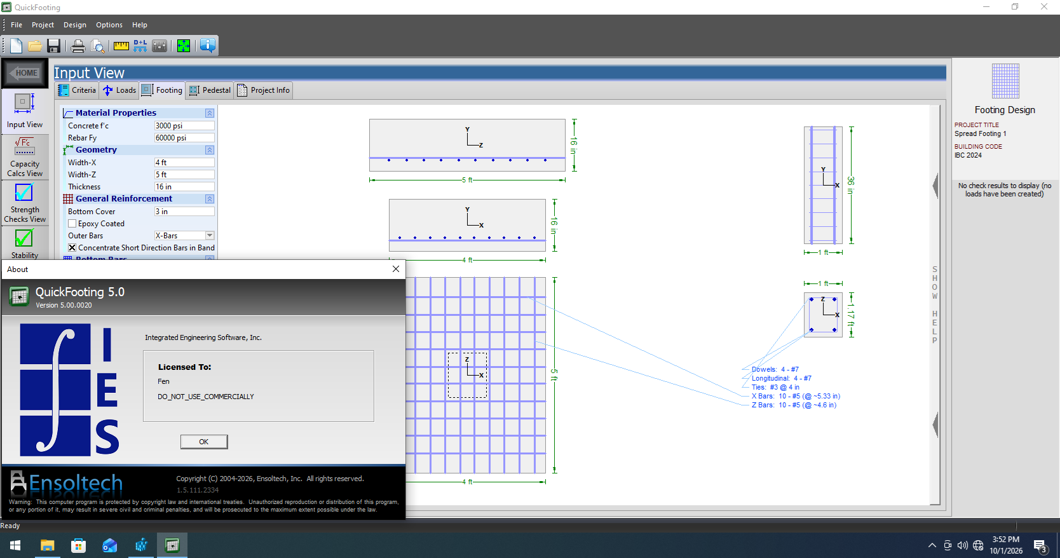Print using the printer toolbar icon
This screenshot has height=558, width=1060.
pyautogui.click(x=78, y=46)
